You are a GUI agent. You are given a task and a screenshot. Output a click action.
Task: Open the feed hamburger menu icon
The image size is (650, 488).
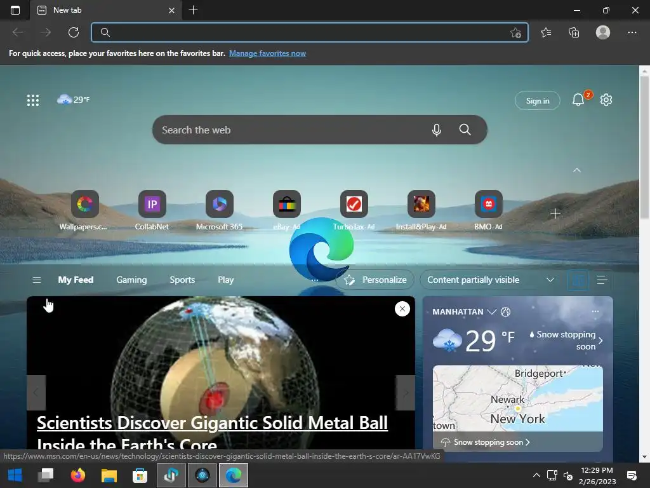tap(36, 280)
